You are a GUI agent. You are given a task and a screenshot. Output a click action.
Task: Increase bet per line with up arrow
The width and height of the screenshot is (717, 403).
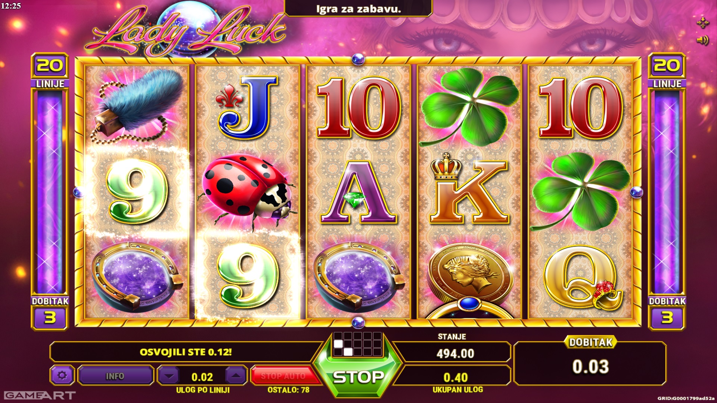(236, 376)
